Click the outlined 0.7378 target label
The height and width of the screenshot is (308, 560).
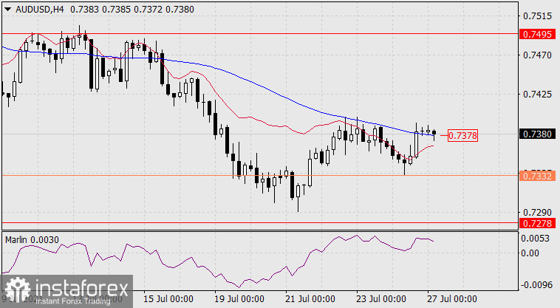[x=463, y=135]
